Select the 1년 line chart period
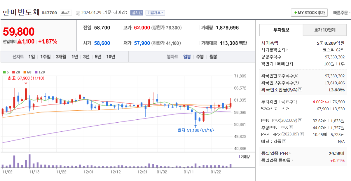 75,57
